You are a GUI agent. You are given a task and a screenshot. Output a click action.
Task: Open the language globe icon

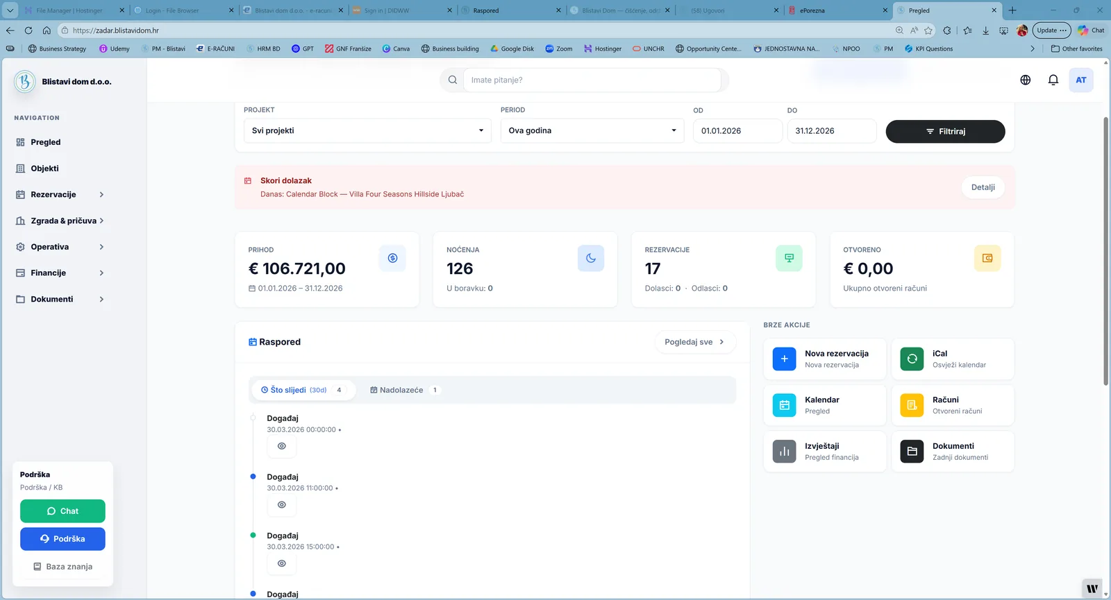pos(1025,80)
